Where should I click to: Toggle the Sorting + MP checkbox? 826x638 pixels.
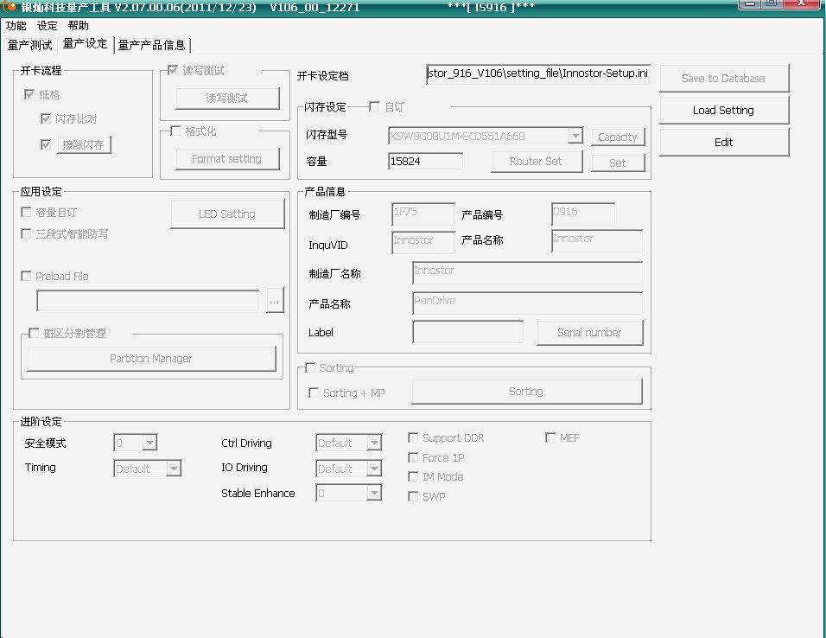point(315,392)
